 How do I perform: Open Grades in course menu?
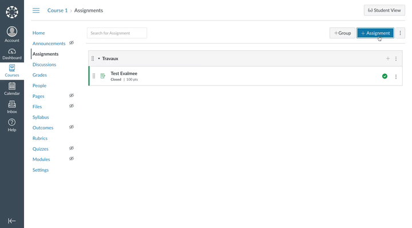pyautogui.click(x=39, y=75)
